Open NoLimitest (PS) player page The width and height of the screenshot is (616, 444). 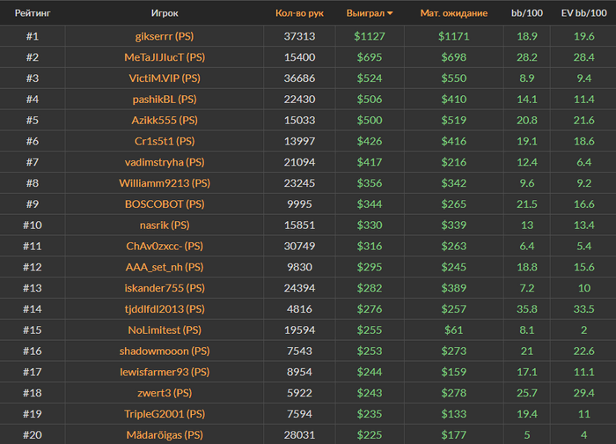click(x=164, y=330)
